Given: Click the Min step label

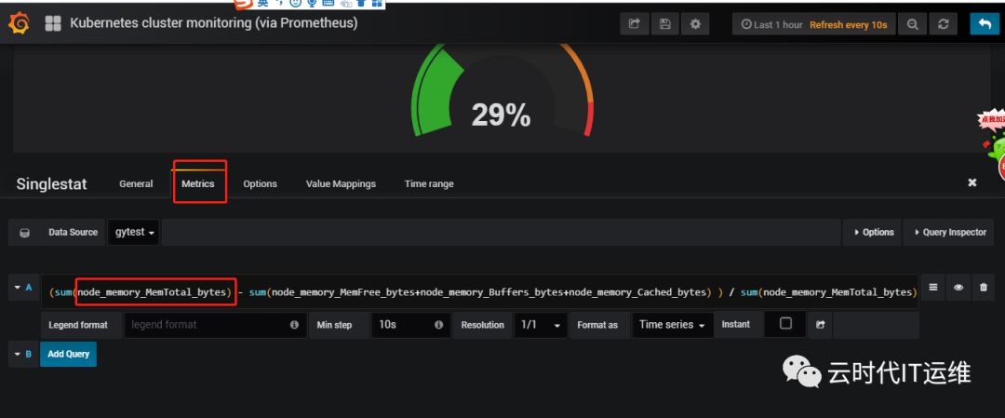Looking at the screenshot, I should pos(334,324).
